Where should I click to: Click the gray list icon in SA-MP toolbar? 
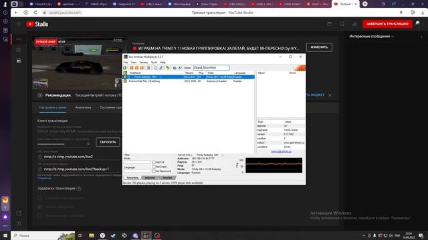pos(148,68)
